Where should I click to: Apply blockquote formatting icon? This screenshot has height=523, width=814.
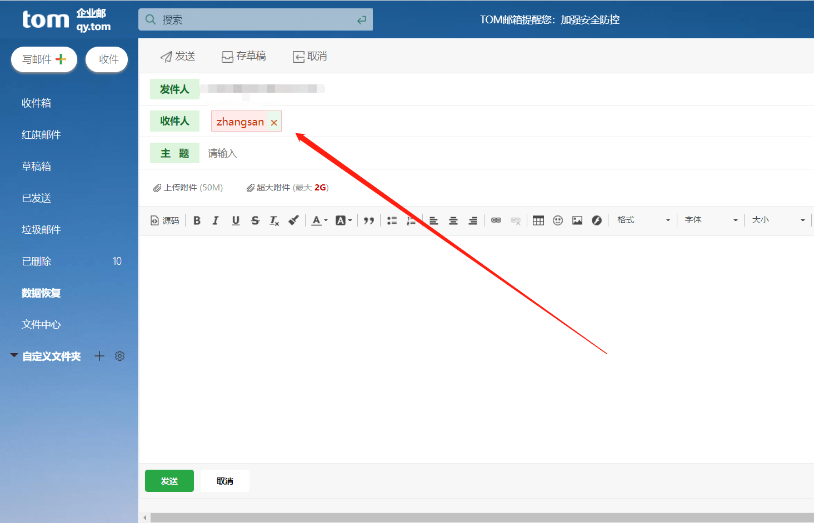tap(368, 220)
